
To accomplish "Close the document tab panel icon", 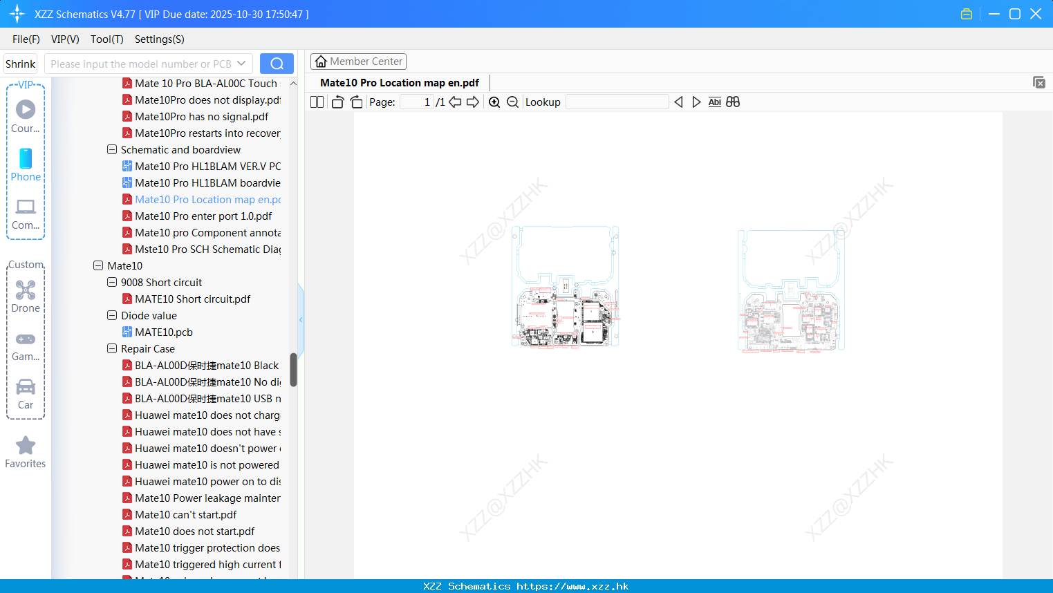I will tap(1038, 82).
